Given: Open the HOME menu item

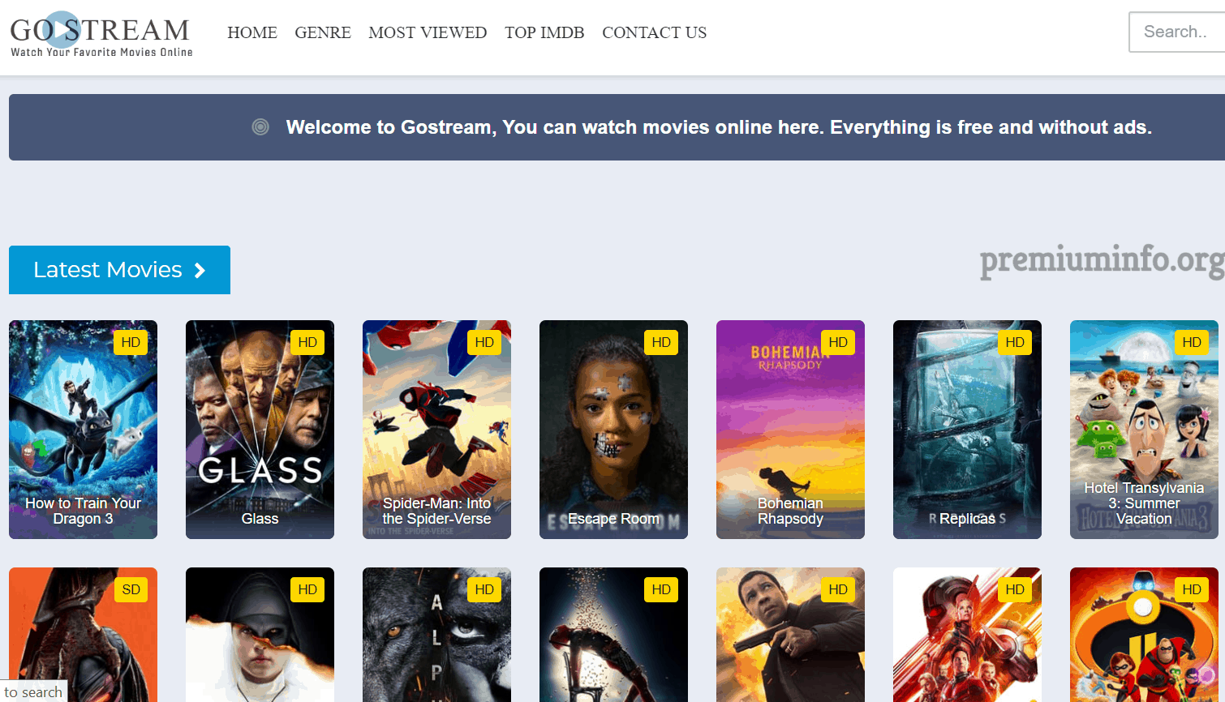Looking at the screenshot, I should click(x=252, y=32).
